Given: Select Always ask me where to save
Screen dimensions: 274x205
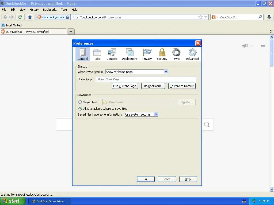Looking at the screenshot, I should [80, 109].
